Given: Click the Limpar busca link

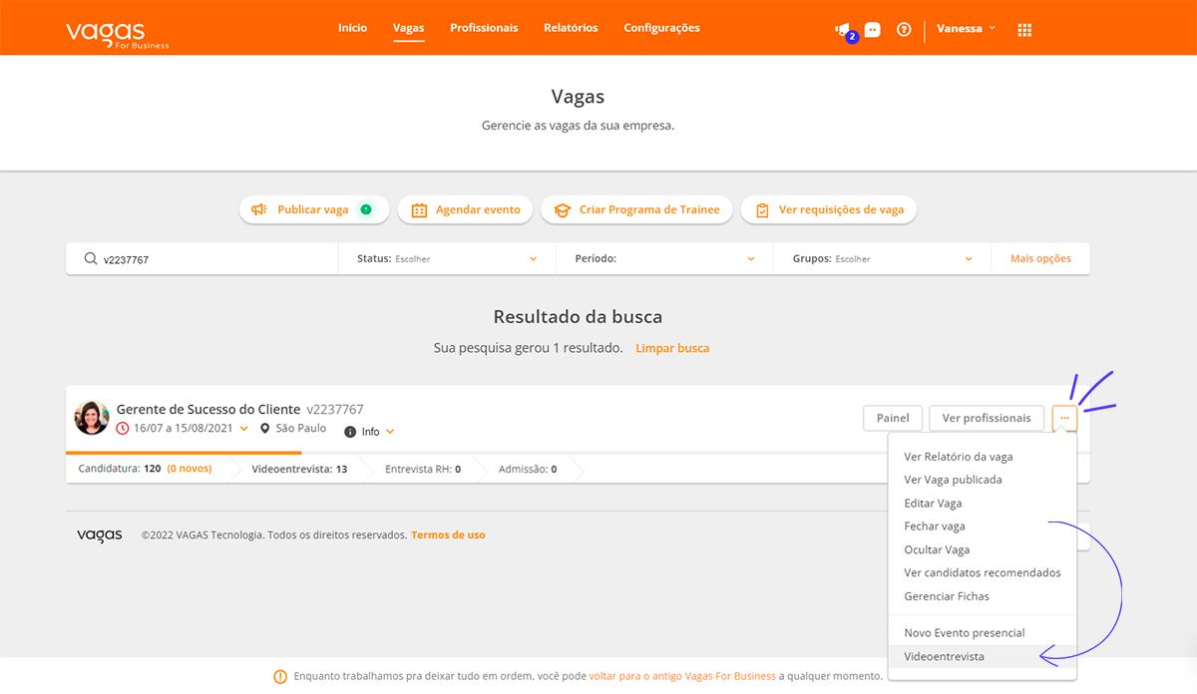Looking at the screenshot, I should coord(672,348).
